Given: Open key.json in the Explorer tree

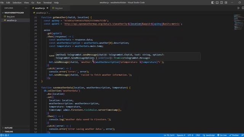Looking at the screenshot, I should click(x=11, y=16).
